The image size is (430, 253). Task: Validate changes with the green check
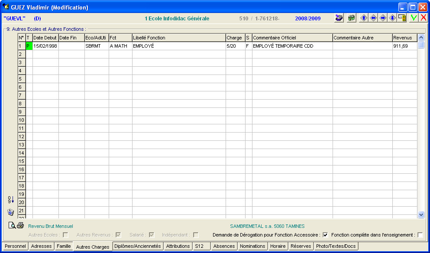[414, 18]
